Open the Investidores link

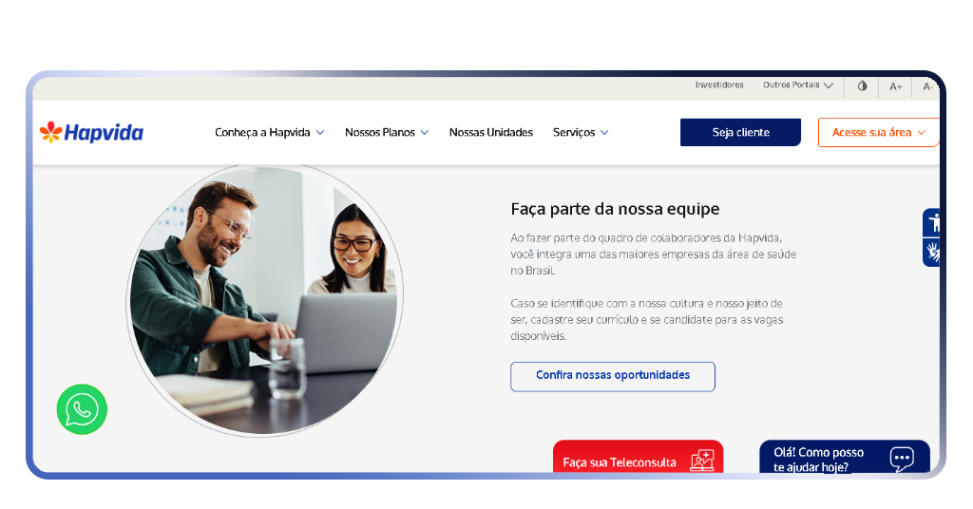tap(719, 85)
